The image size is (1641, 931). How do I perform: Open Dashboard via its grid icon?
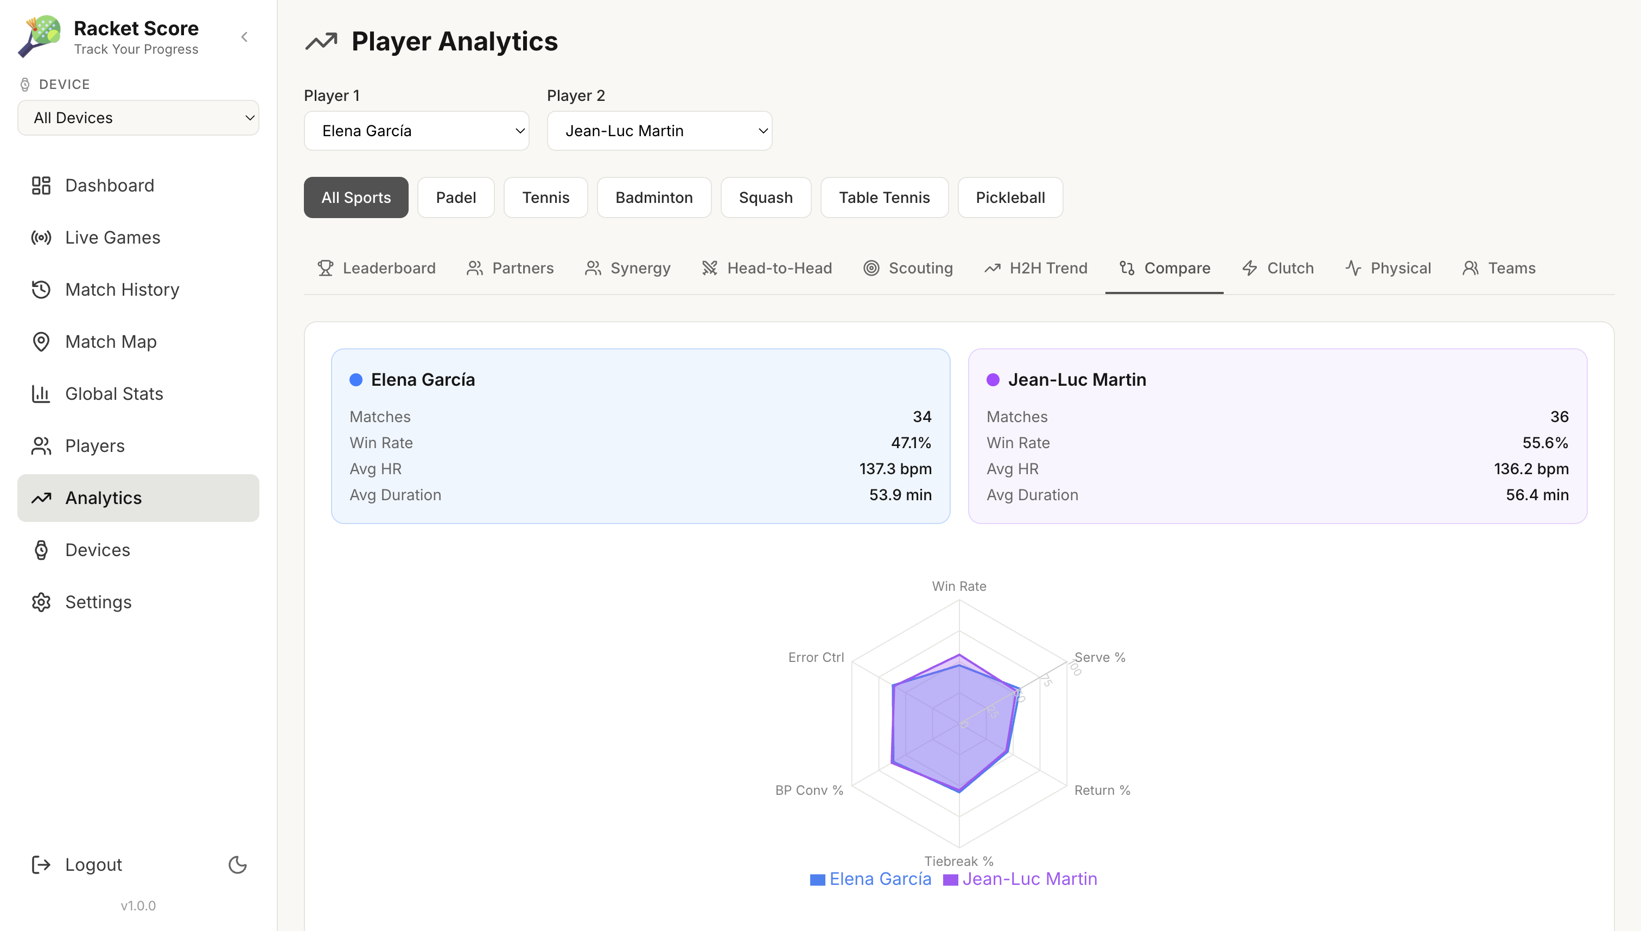point(41,186)
